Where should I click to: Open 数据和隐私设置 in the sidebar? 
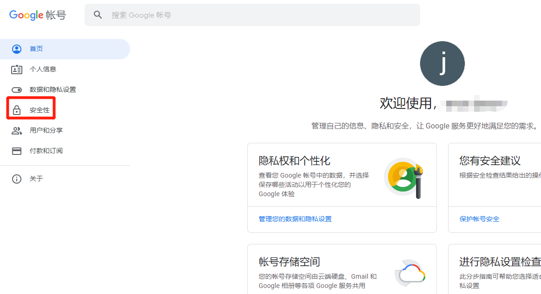pyautogui.click(x=65, y=89)
